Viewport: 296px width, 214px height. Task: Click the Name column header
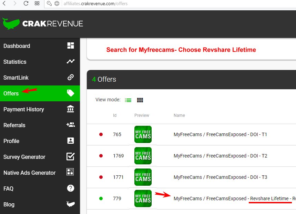coord(179,115)
